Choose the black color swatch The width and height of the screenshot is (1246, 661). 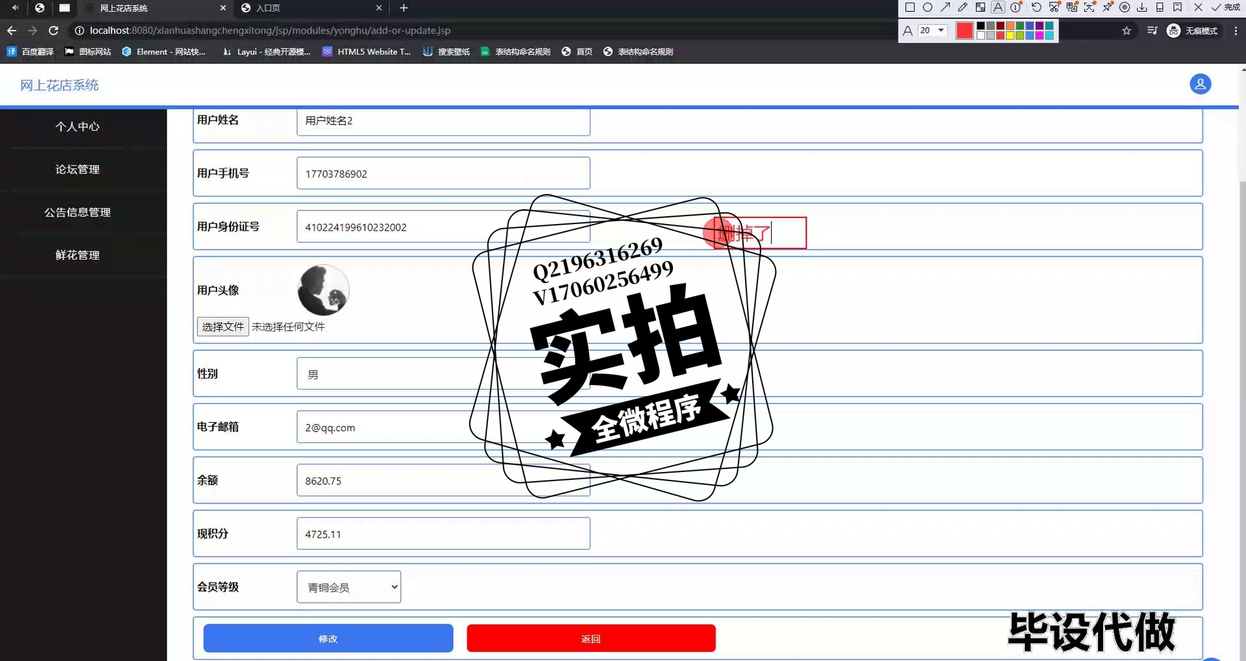click(x=981, y=26)
